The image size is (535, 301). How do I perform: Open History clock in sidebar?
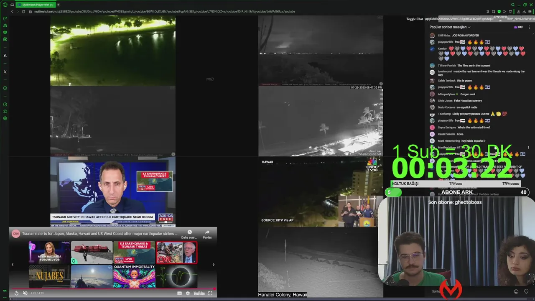5,104
